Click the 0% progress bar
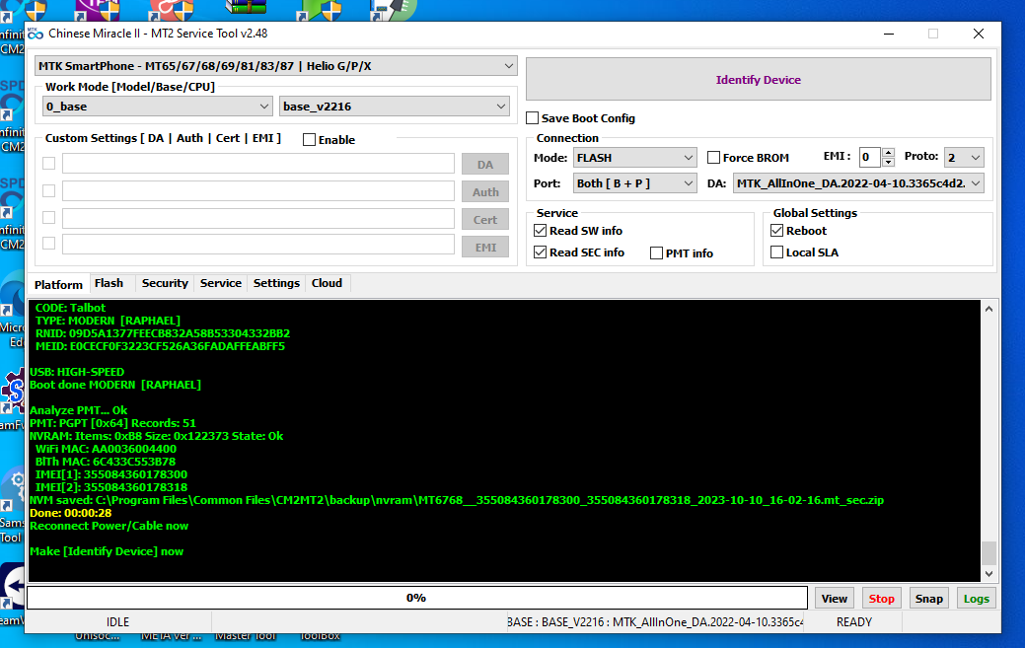1025x648 pixels. [416, 598]
